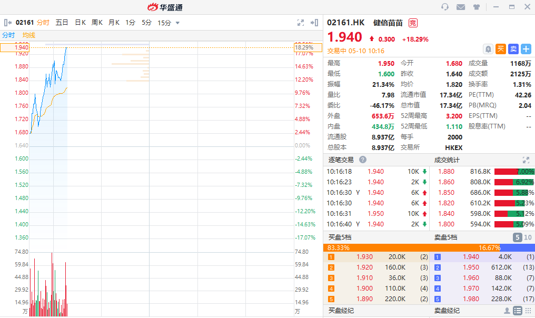The image size is (535, 318).
Task: Add stock to watchlist with plus icon
Action: tap(526, 49)
